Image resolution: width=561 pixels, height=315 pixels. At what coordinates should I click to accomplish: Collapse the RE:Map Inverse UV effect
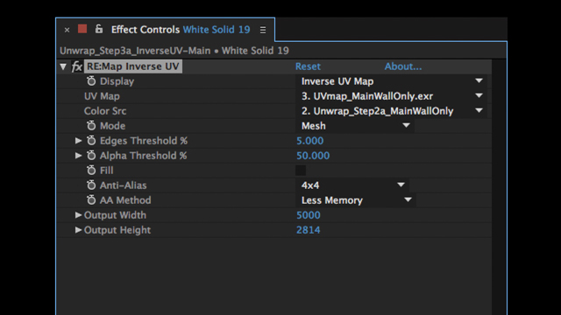pyautogui.click(x=63, y=66)
